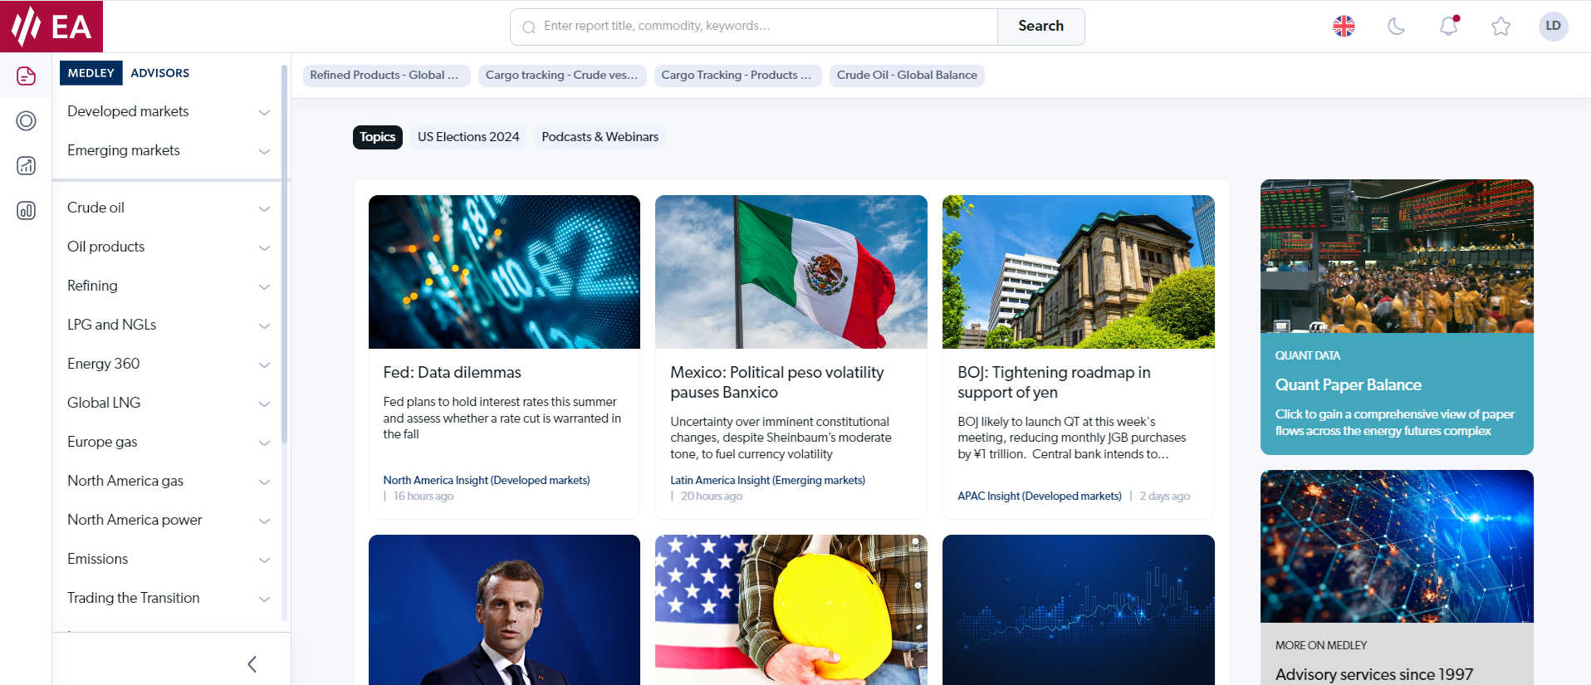Open Mexico Political peso volatility article

point(777,383)
